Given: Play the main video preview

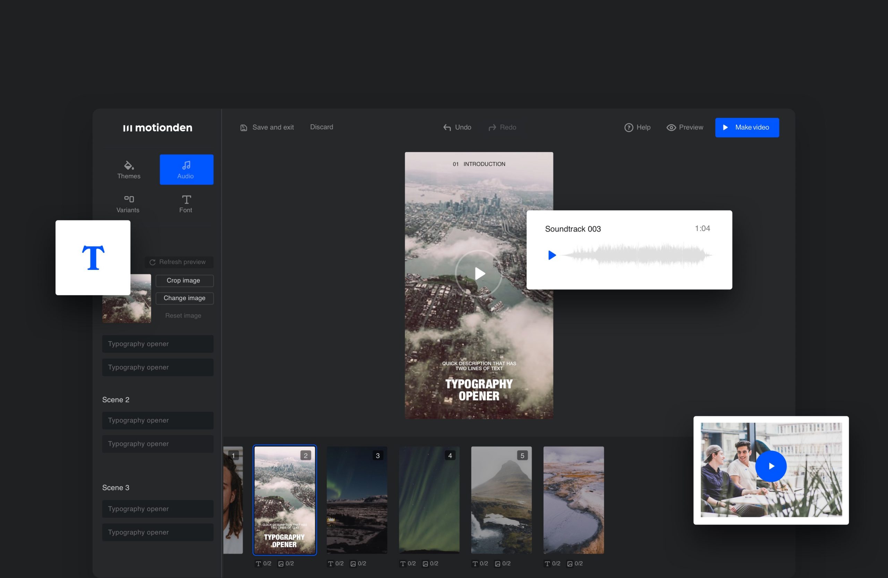Looking at the screenshot, I should tap(479, 273).
